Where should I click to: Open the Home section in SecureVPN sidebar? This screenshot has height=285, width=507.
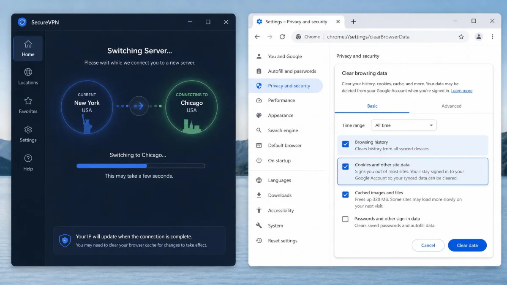pyautogui.click(x=28, y=49)
